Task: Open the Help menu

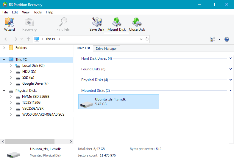Action: pyautogui.click(x=49, y=12)
